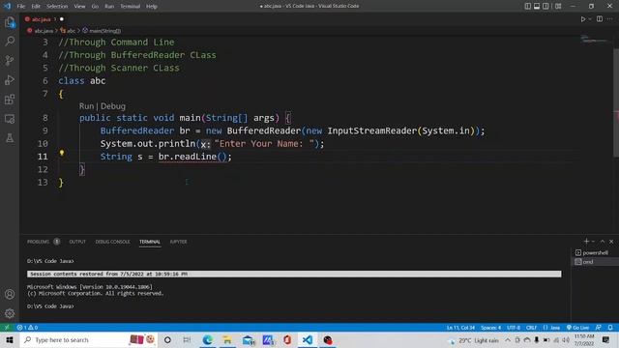Open the Windows Start menu
619x348 pixels.
10,339
